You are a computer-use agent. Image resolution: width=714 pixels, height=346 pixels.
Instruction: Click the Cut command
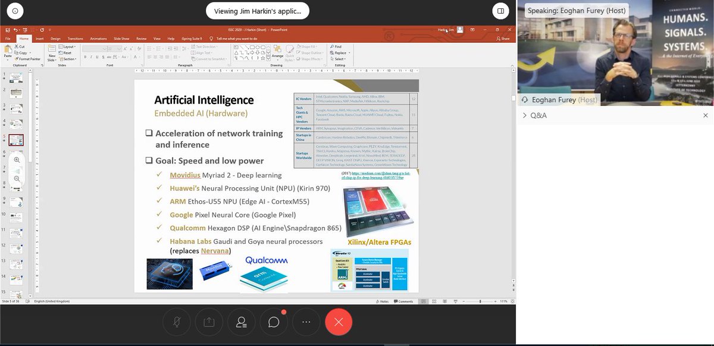(x=19, y=46)
